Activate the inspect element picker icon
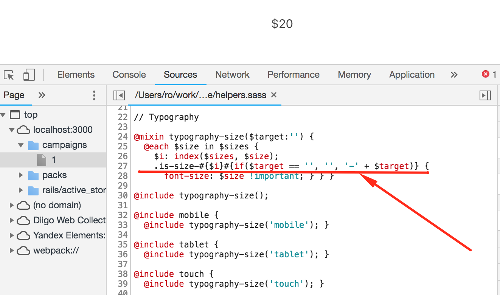Image resolution: width=500 pixels, height=295 pixels. pos(9,75)
